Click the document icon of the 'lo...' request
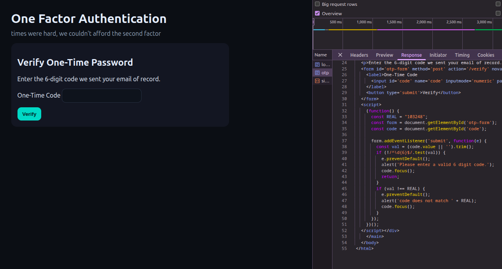 [317, 65]
